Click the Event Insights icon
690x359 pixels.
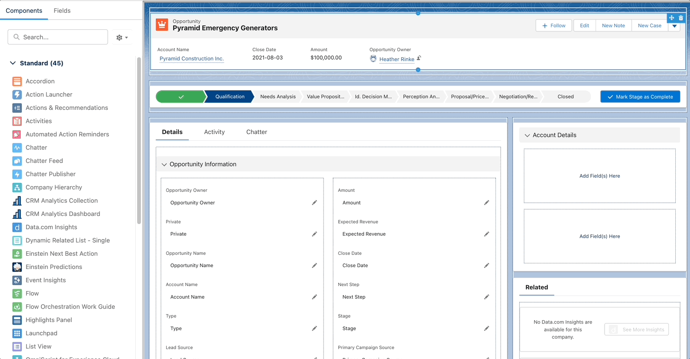(x=17, y=280)
